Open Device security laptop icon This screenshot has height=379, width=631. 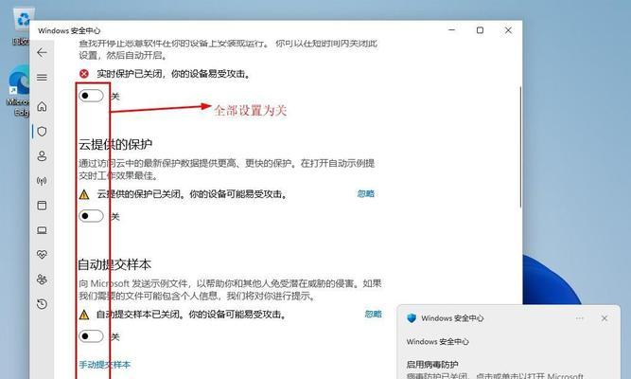click(x=42, y=230)
